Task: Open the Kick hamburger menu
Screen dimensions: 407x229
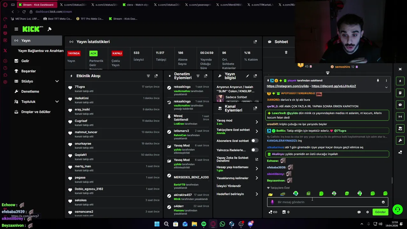Action: pyautogui.click(x=16, y=29)
